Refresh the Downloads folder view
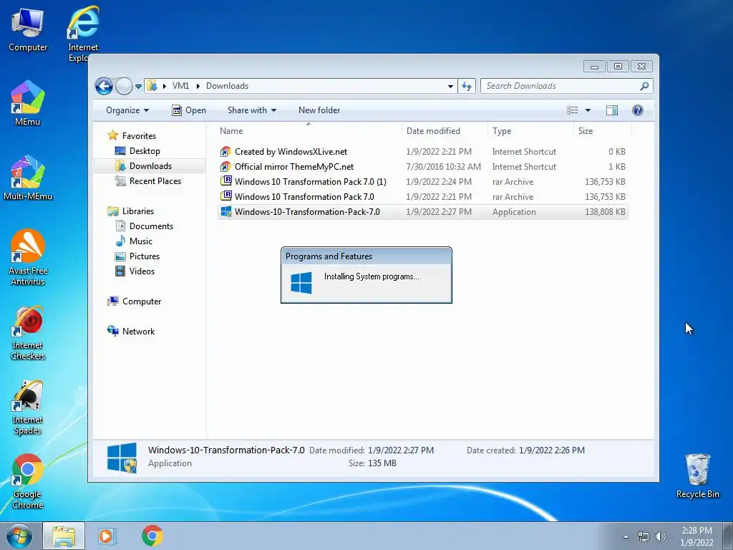 click(467, 86)
